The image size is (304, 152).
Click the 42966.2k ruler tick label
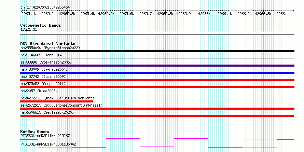244,14
